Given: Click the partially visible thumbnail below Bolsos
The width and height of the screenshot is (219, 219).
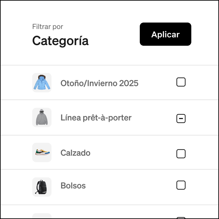Looking at the screenshot, I should point(42,216).
